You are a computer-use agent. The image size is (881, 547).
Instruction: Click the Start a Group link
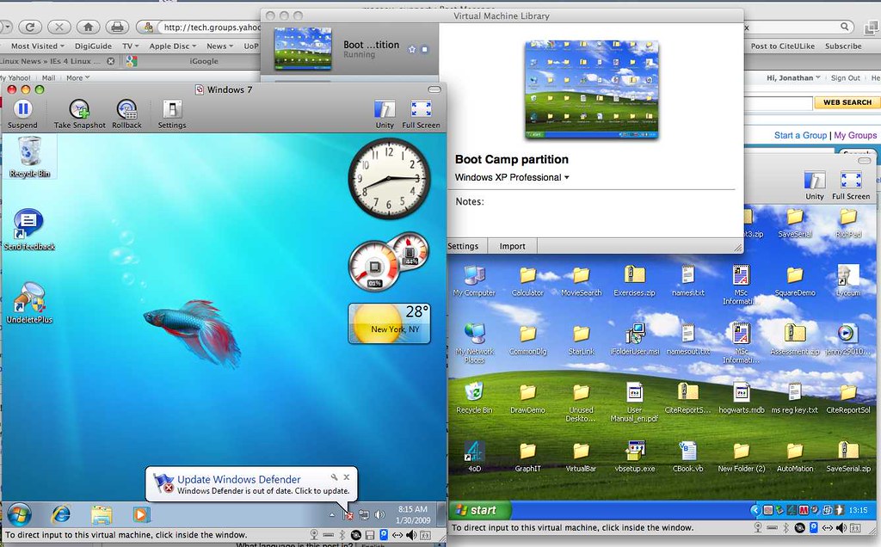800,135
